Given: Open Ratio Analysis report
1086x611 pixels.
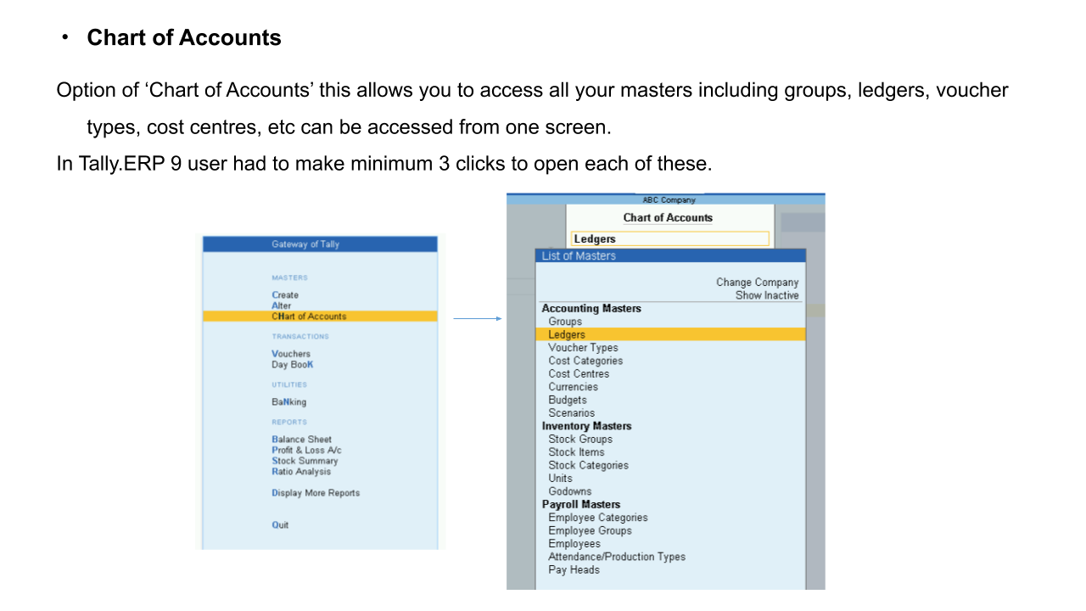Looking at the screenshot, I should coord(301,472).
